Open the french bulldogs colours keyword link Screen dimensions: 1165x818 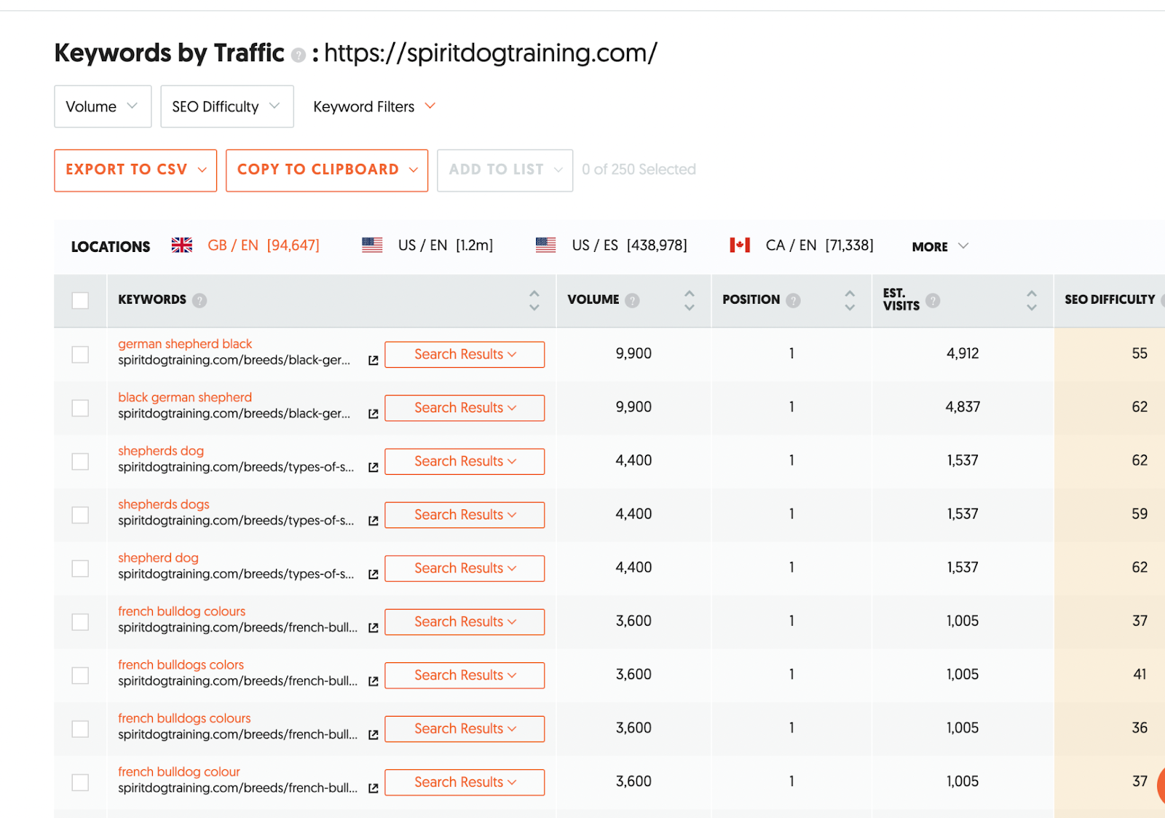184,718
